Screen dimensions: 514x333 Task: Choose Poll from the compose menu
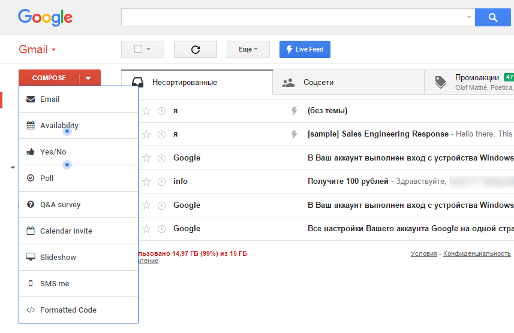pos(79,178)
